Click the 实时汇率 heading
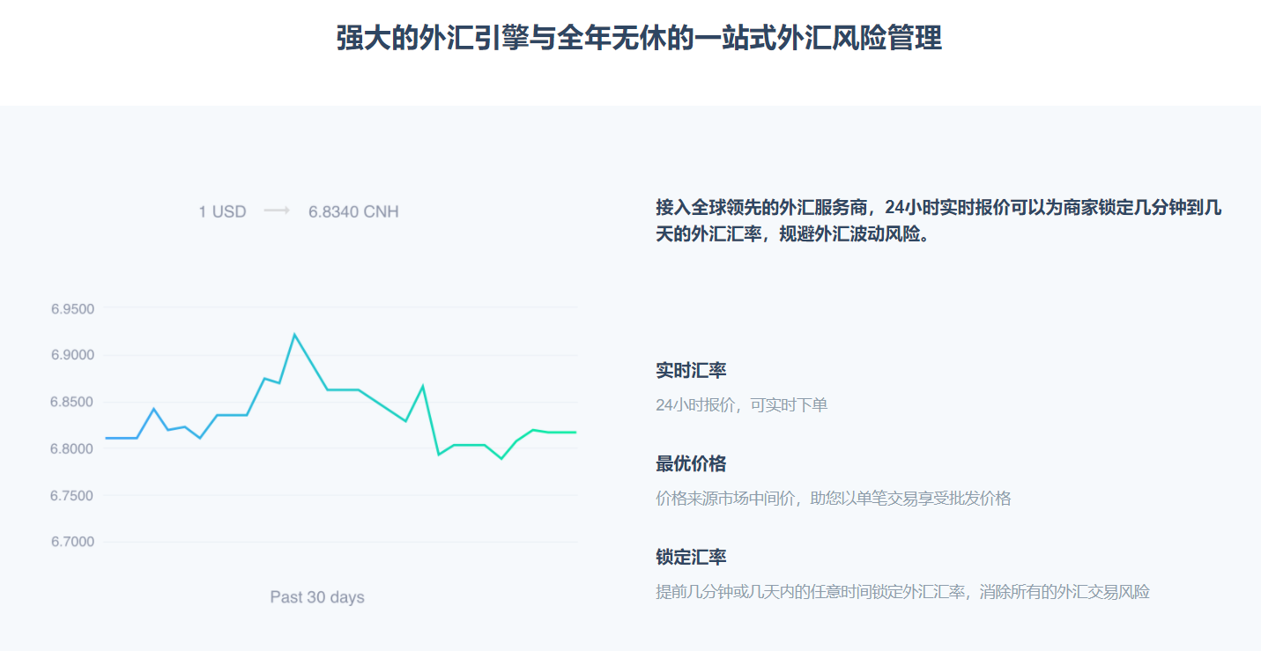The width and height of the screenshot is (1261, 651). click(x=691, y=371)
